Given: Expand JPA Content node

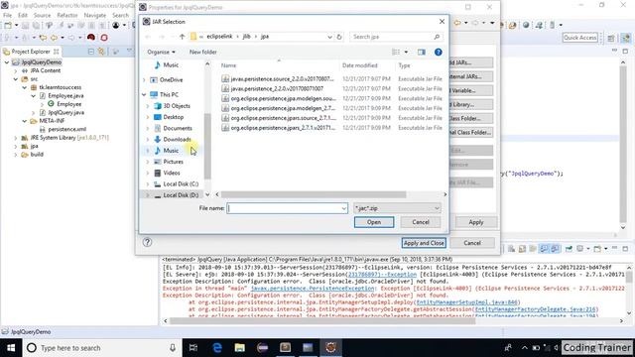Looking at the screenshot, I should coord(16,70).
